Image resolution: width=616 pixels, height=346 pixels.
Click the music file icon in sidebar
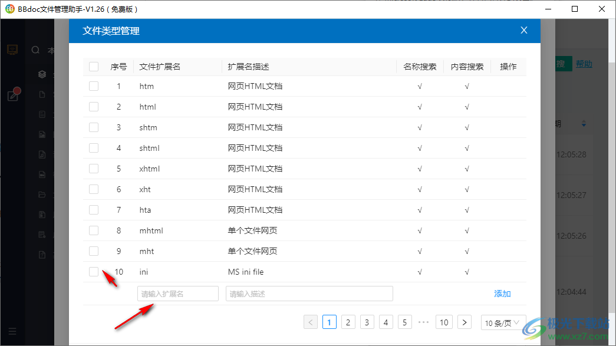[x=42, y=154]
